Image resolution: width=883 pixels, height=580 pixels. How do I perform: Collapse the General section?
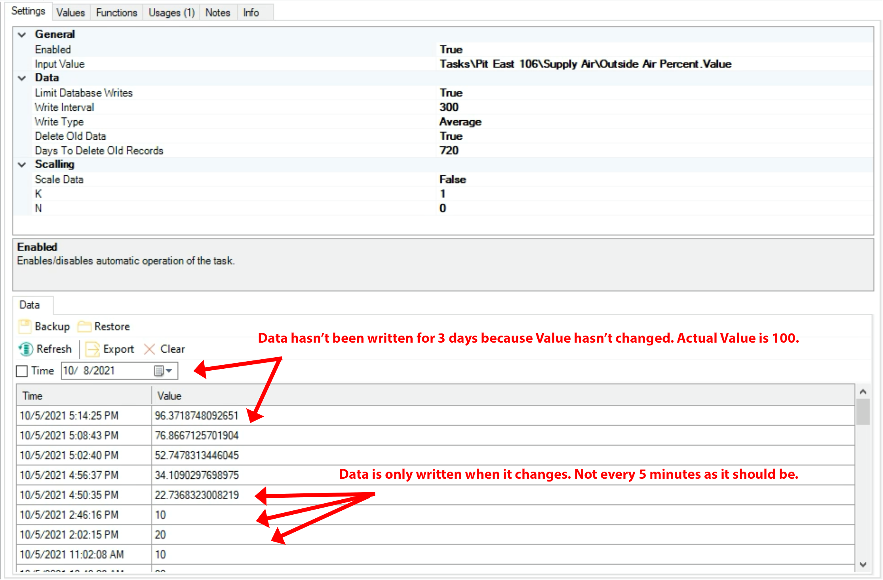tap(22, 35)
